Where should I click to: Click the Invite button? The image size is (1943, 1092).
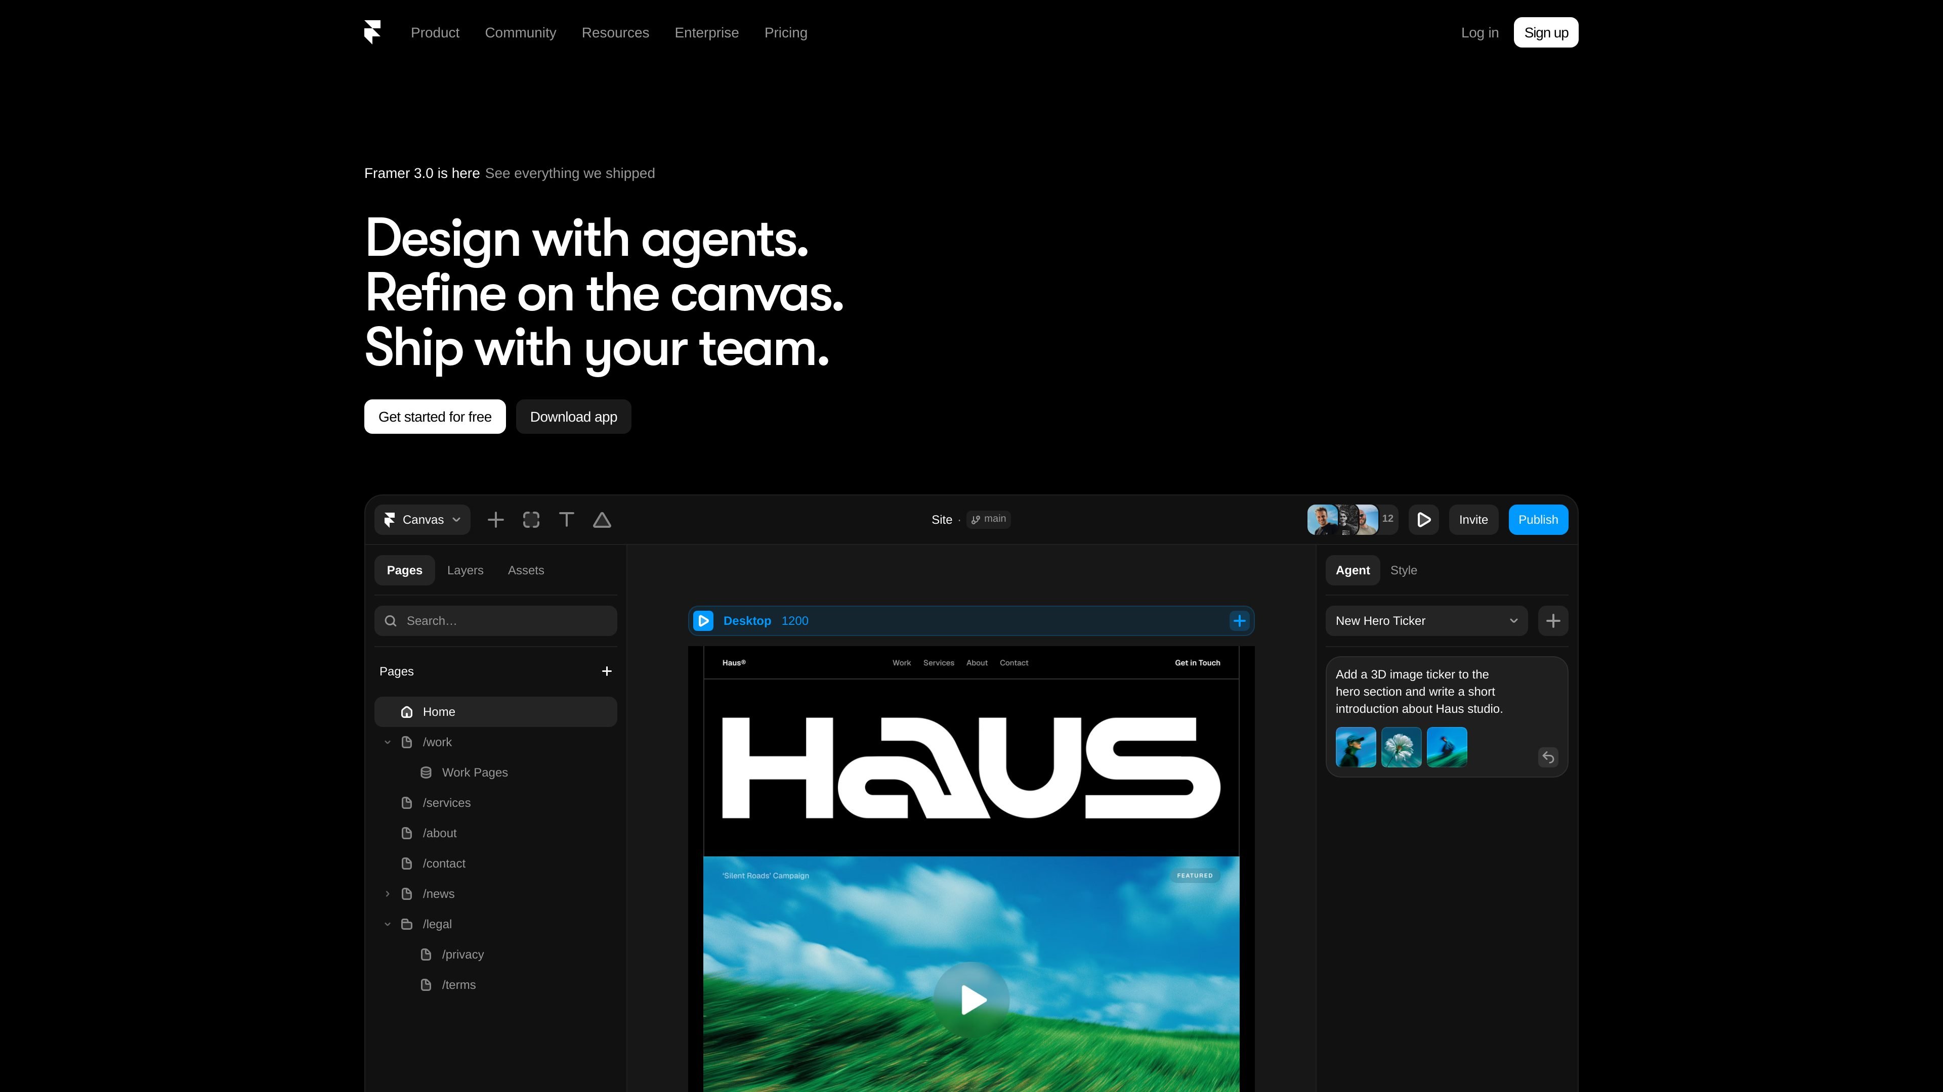1473,520
